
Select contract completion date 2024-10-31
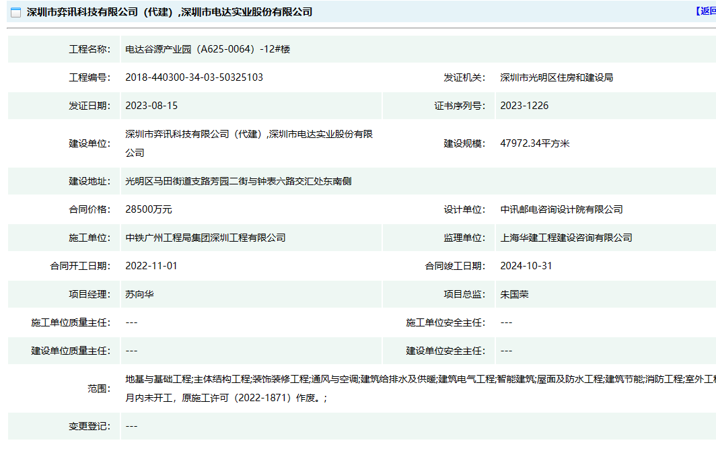coord(526,267)
